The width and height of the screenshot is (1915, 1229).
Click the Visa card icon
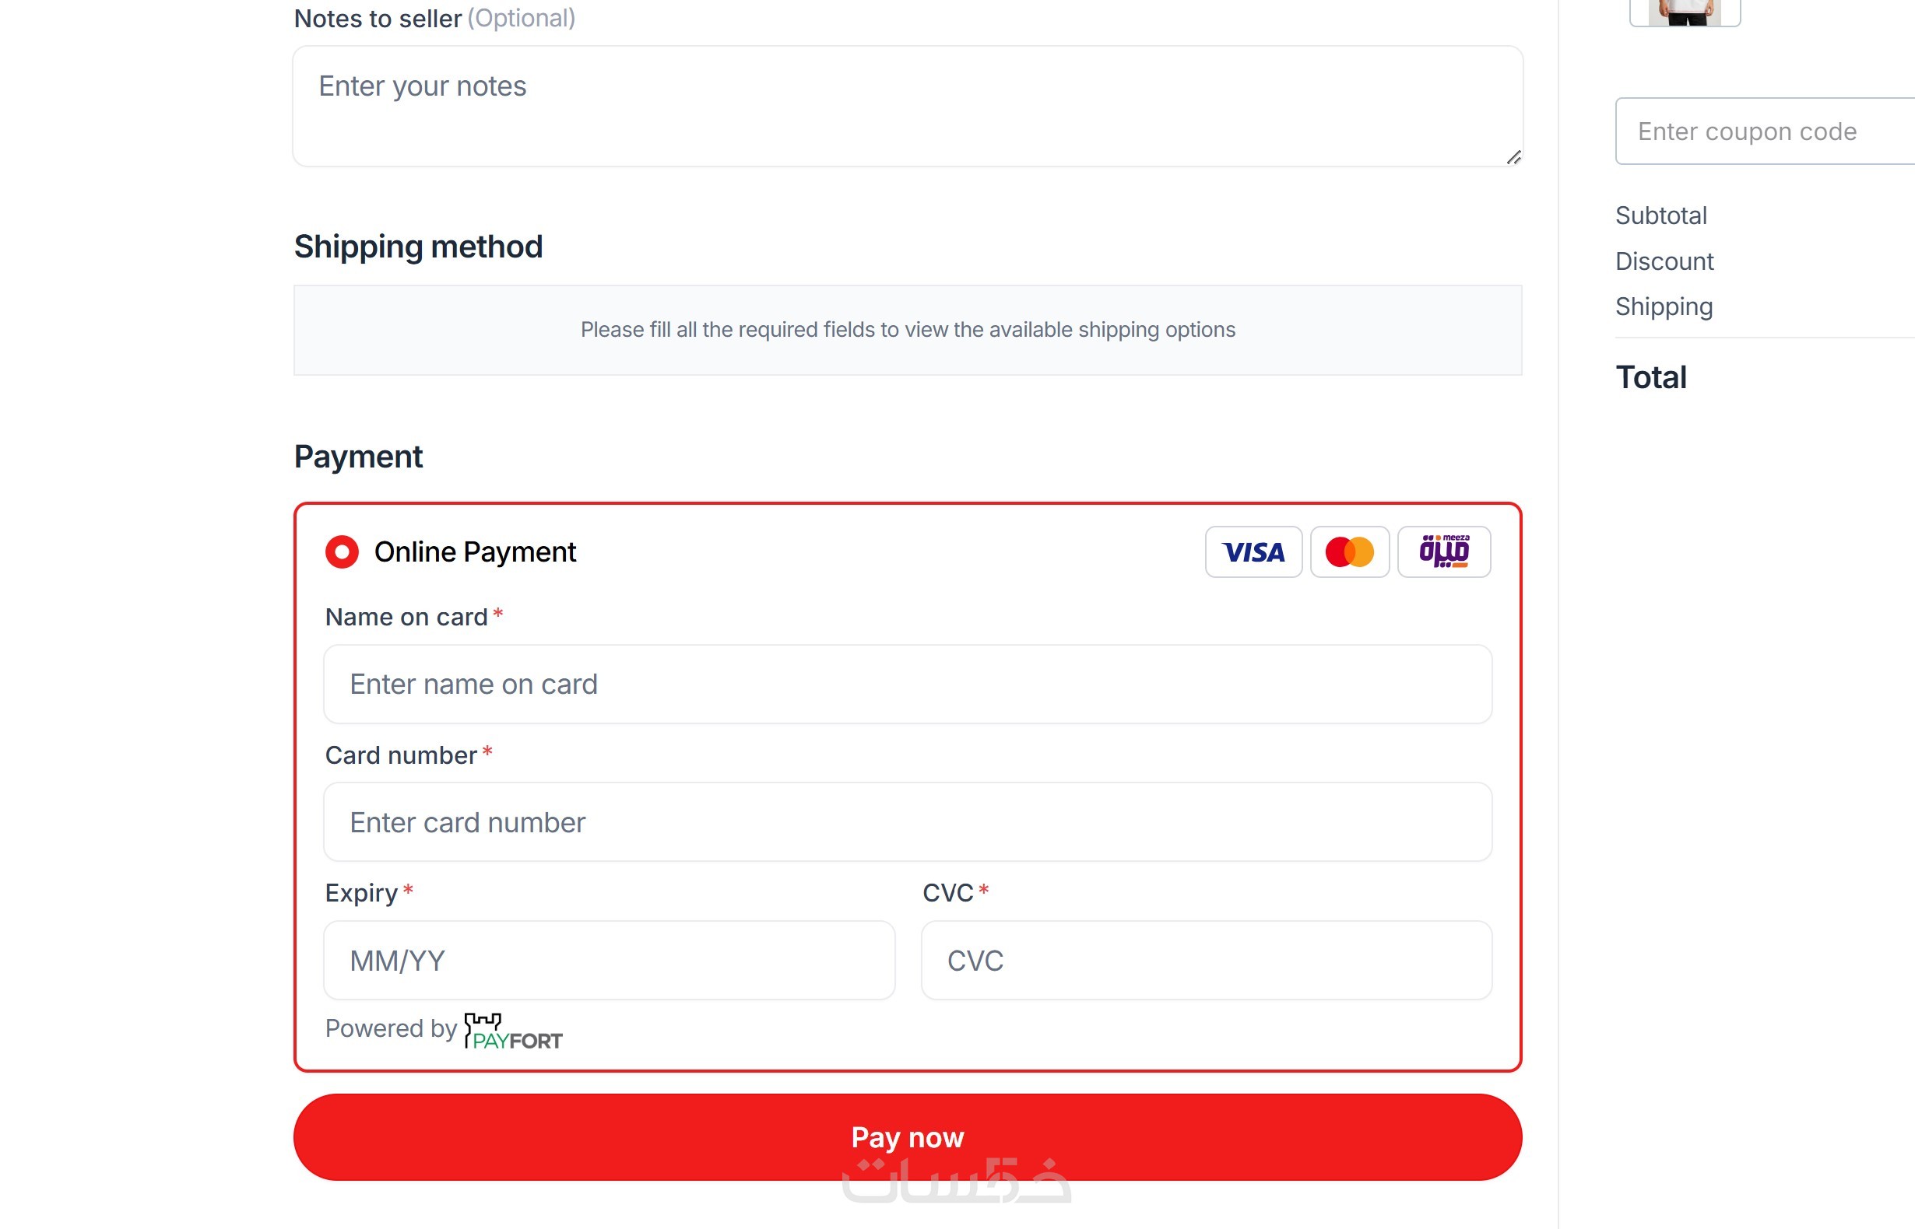(x=1253, y=551)
